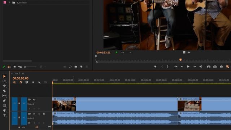Toggle sync lock on Audio 1 track
Image resolution: width=231 pixels, height=130 pixels.
[x=29, y=114]
